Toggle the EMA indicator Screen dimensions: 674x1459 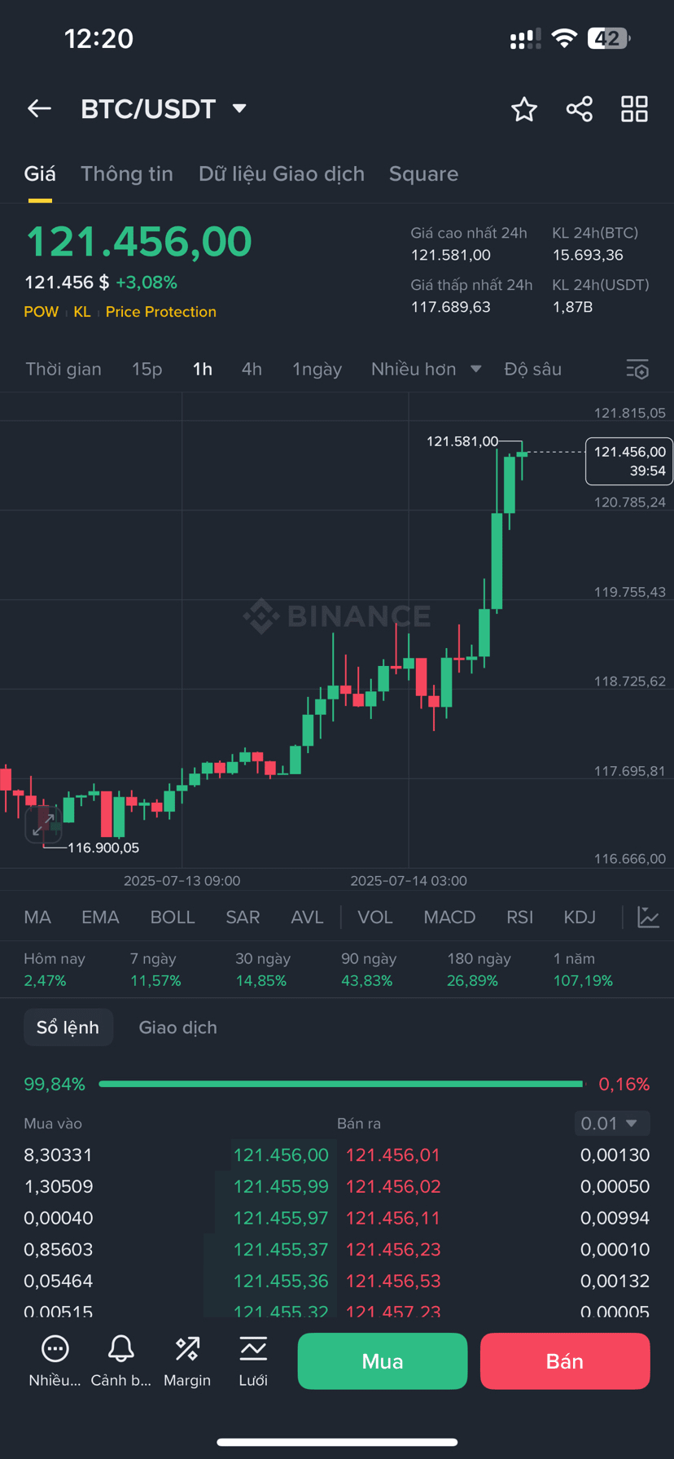pos(100,917)
